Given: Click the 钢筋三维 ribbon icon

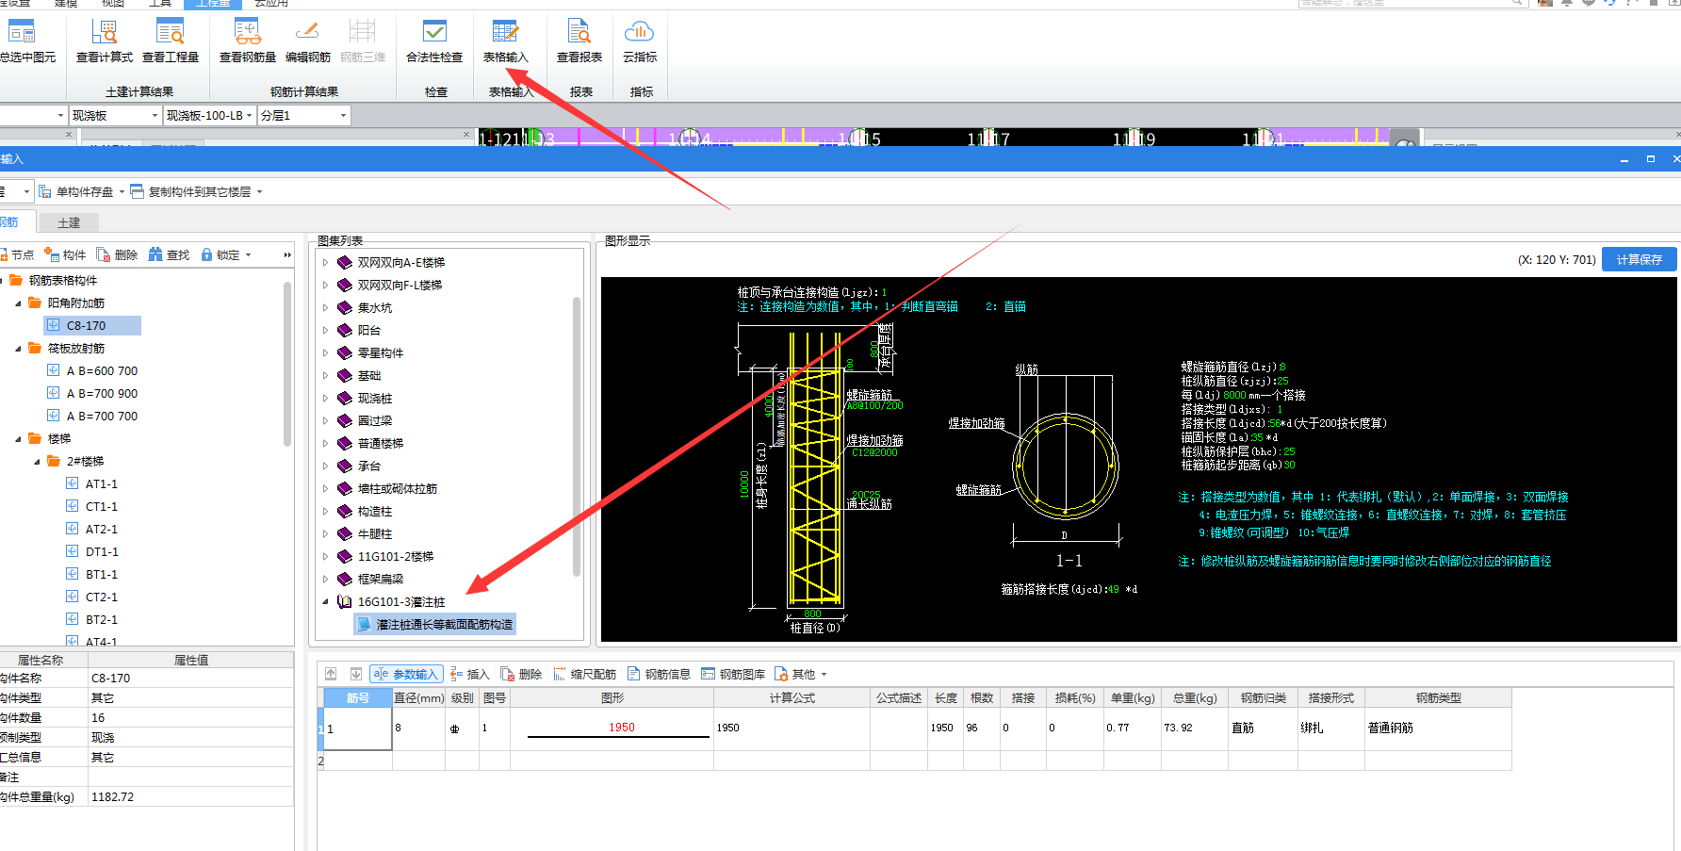Looking at the screenshot, I should pos(363,41).
